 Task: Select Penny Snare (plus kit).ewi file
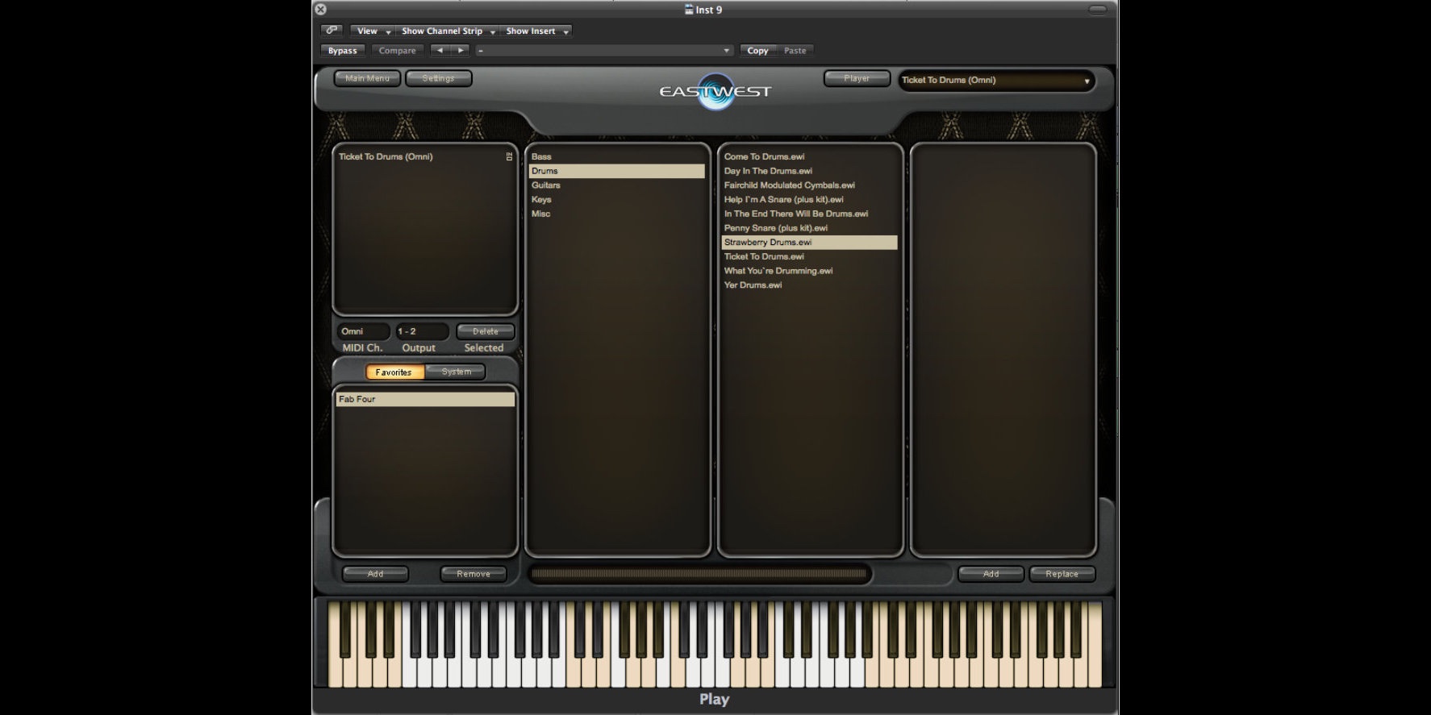coord(775,228)
